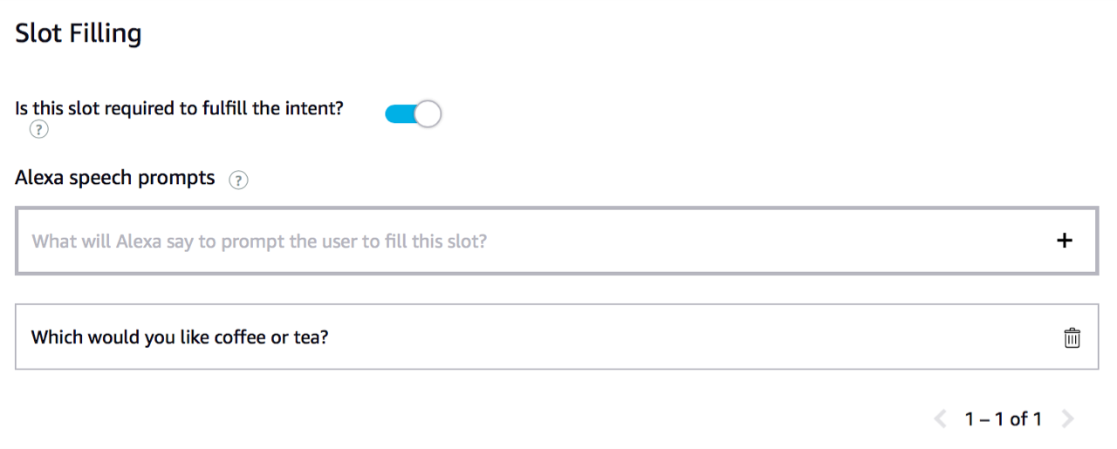Screen dimensions: 1117x449
Task: Click the plus icon to add prompt
Action: click(x=1064, y=241)
